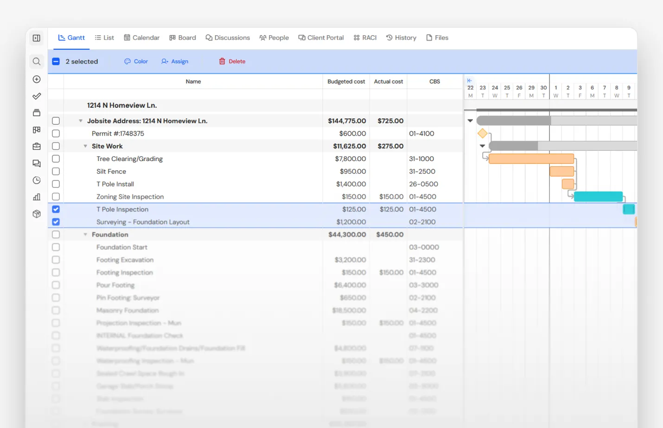Open the clock icon in sidebar

click(x=37, y=180)
